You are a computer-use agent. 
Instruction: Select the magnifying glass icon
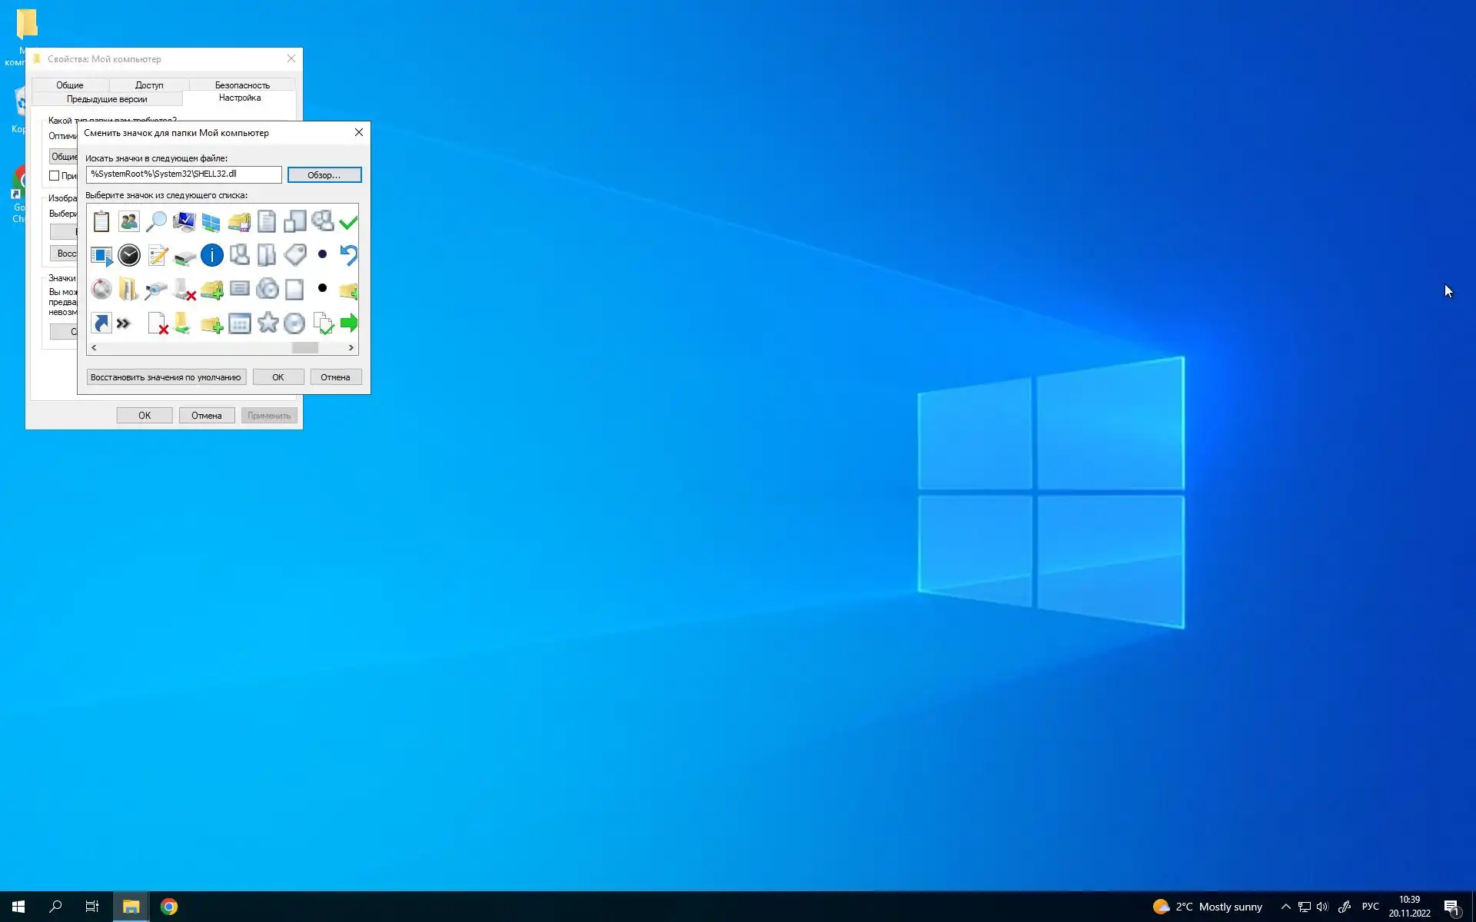click(x=156, y=222)
